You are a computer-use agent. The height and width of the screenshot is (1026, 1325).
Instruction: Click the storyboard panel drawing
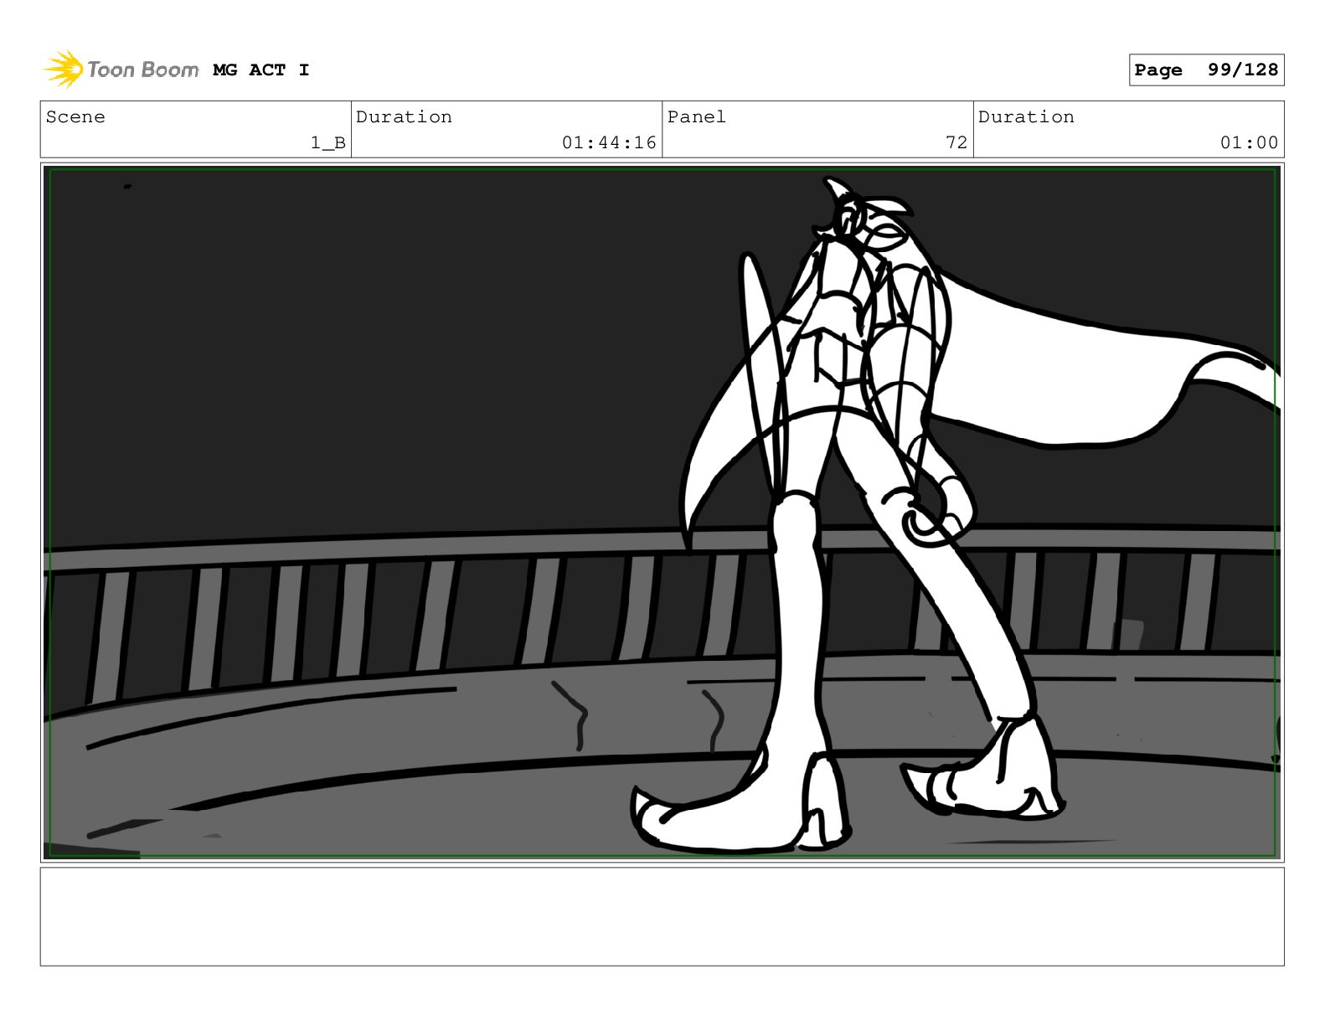[662, 513]
